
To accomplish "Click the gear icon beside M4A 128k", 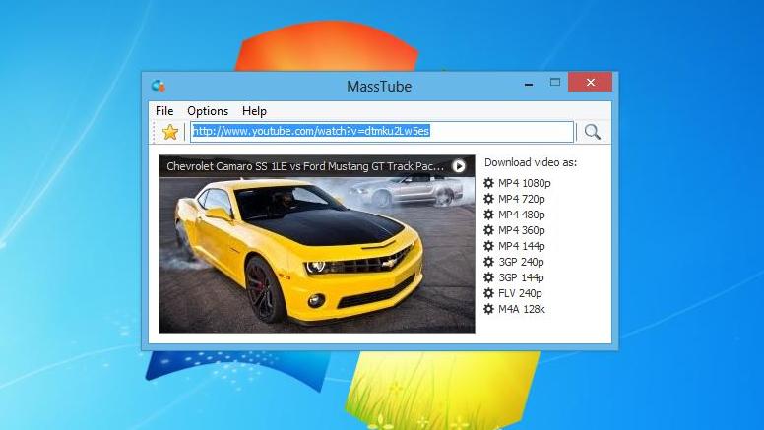I will [488, 309].
